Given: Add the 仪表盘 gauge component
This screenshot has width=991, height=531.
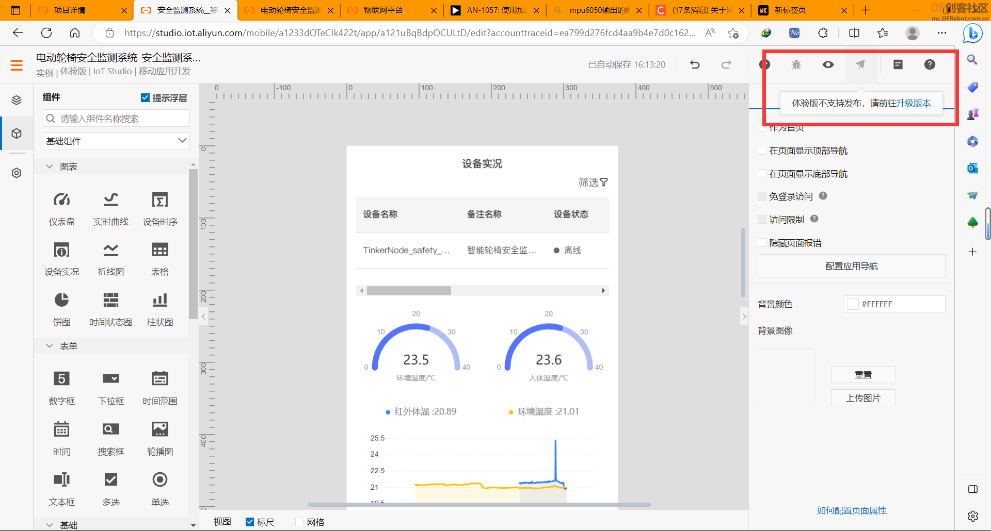Looking at the screenshot, I should (61, 209).
